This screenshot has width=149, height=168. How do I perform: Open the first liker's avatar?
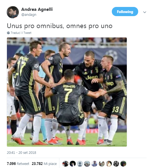click(x=65, y=164)
